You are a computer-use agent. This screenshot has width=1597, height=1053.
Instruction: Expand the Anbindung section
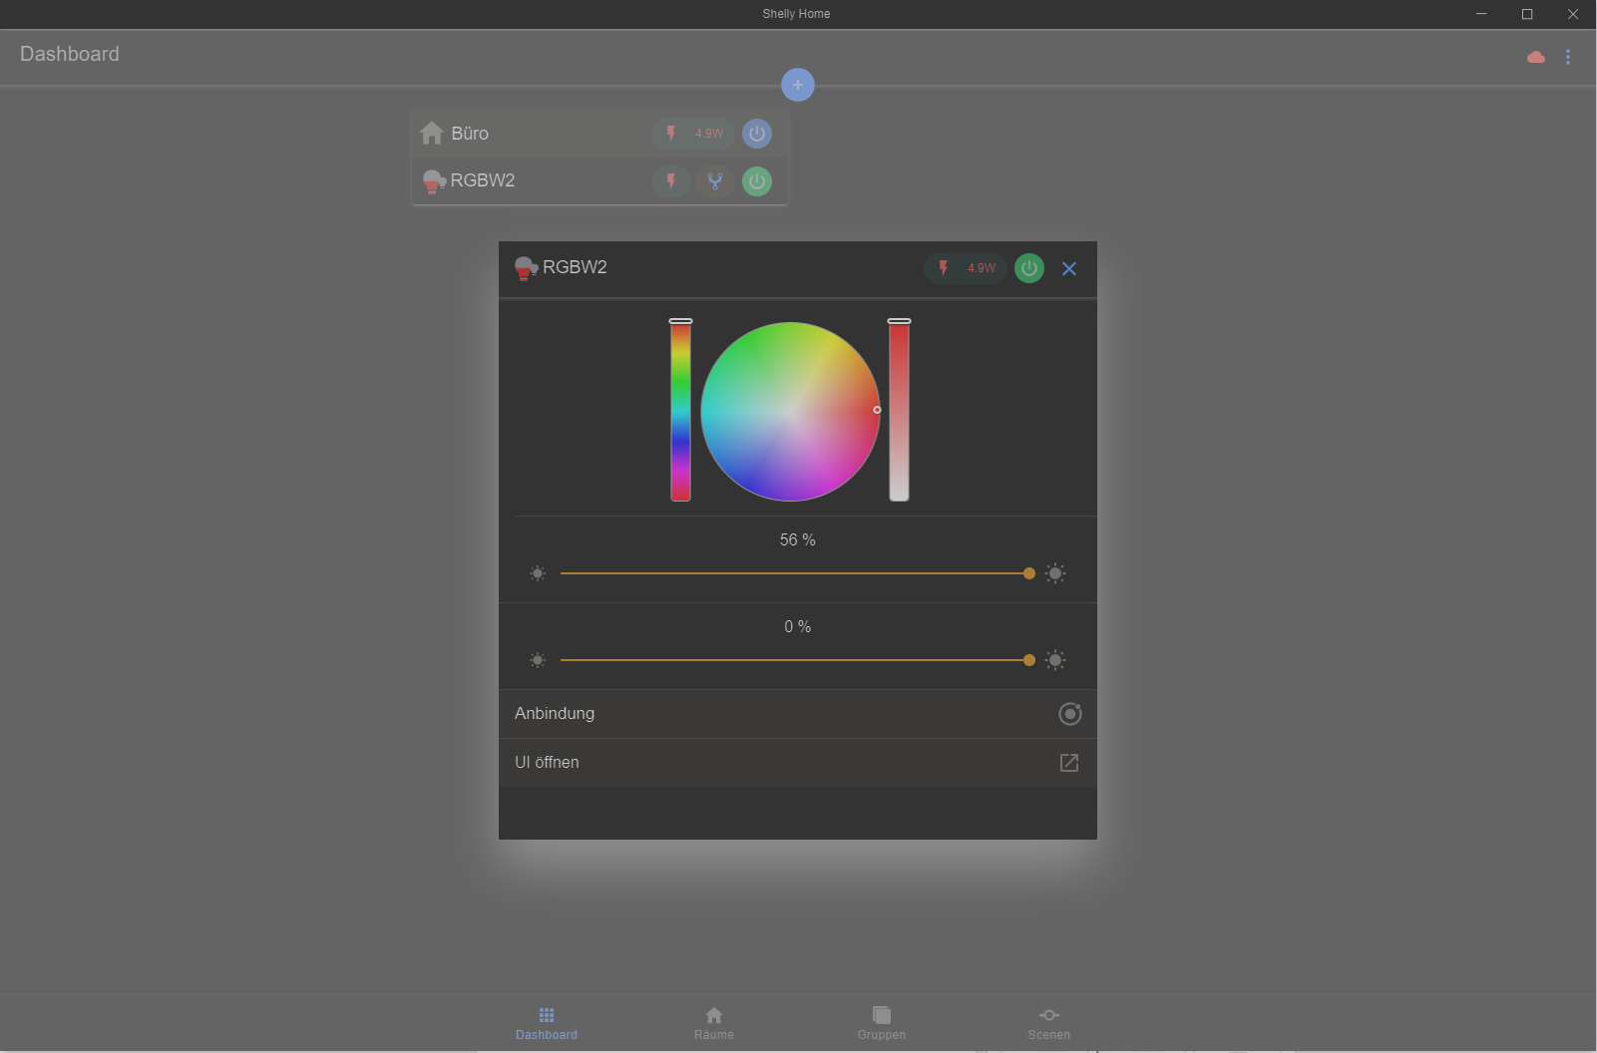pos(797,714)
